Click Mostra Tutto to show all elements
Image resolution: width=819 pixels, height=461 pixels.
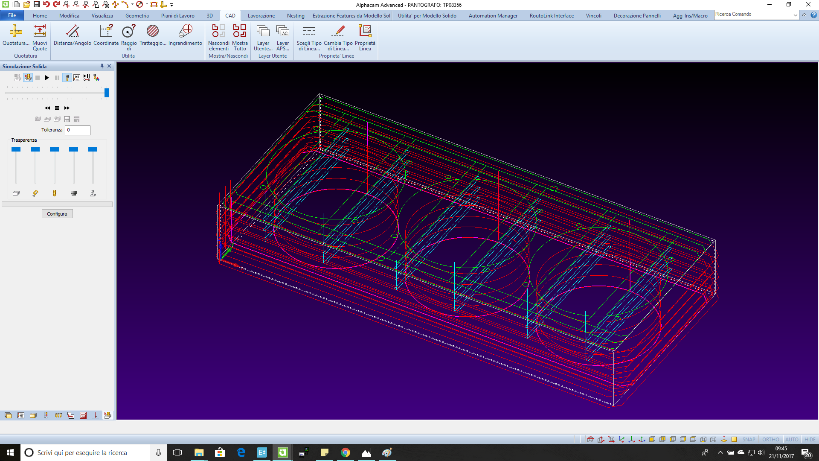click(x=240, y=38)
